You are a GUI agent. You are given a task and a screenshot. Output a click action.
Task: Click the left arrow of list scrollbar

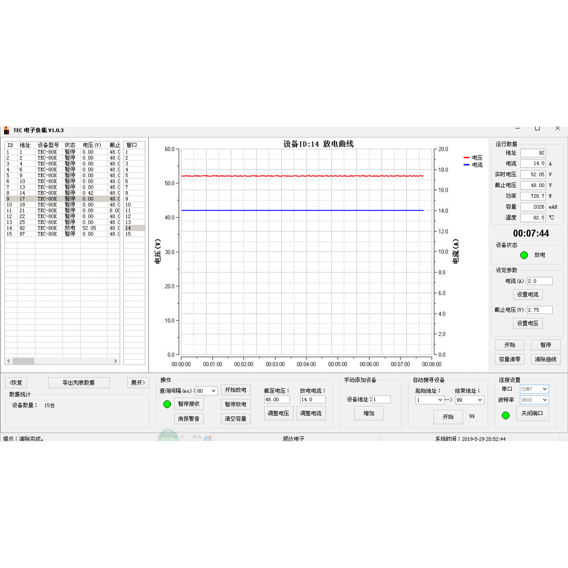(x=9, y=361)
